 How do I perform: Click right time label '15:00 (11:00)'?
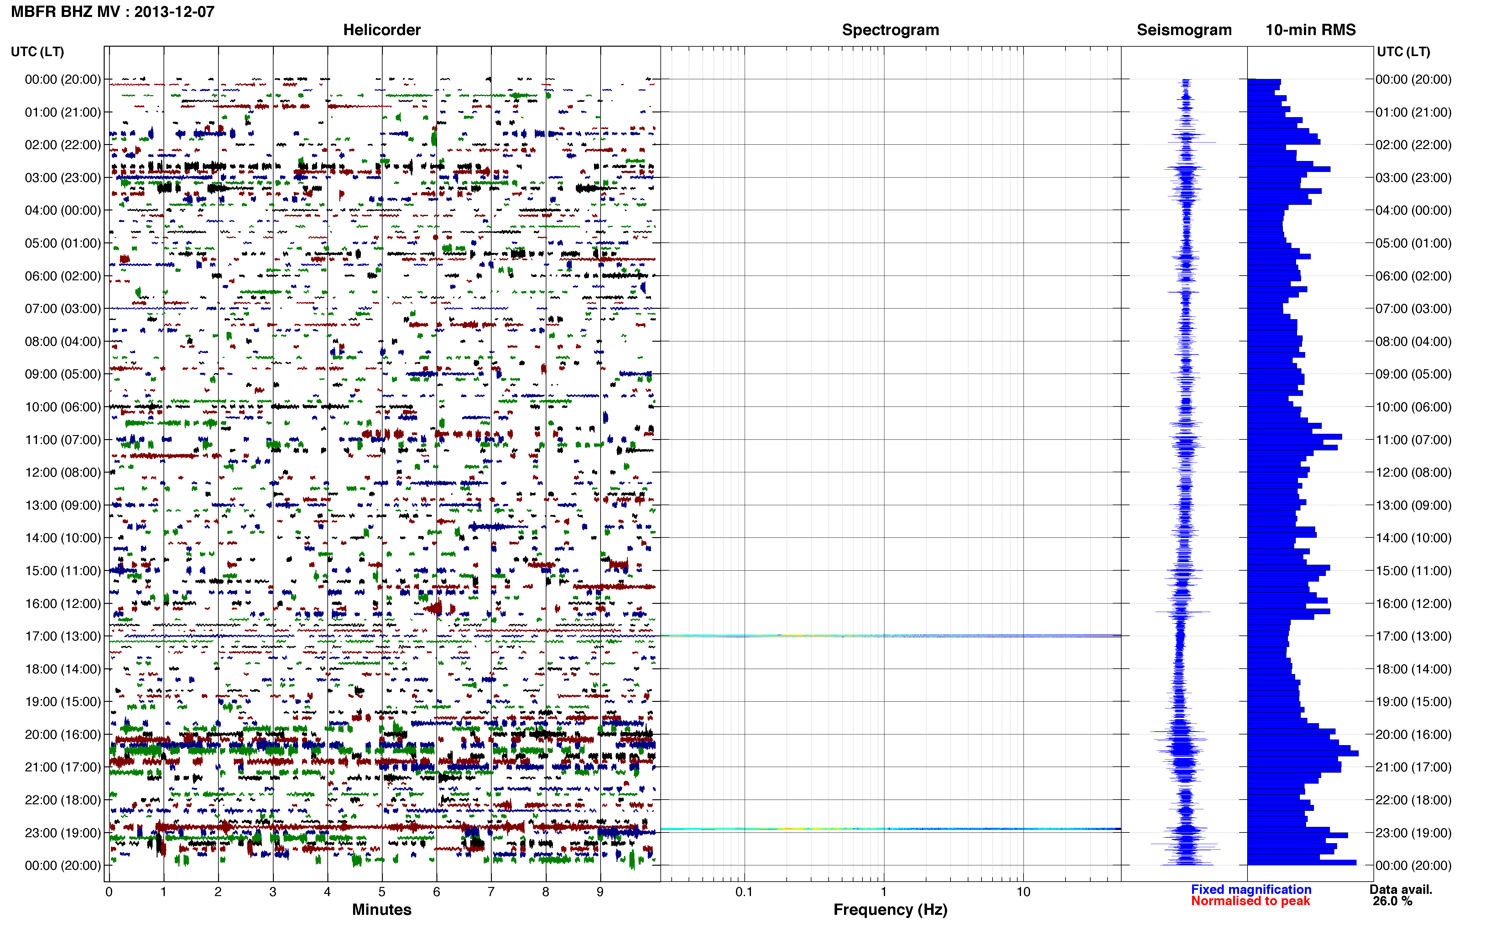coord(1413,571)
